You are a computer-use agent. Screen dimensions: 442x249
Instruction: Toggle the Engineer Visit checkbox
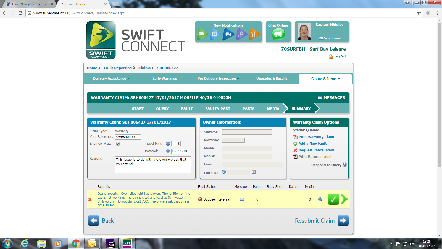118,144
